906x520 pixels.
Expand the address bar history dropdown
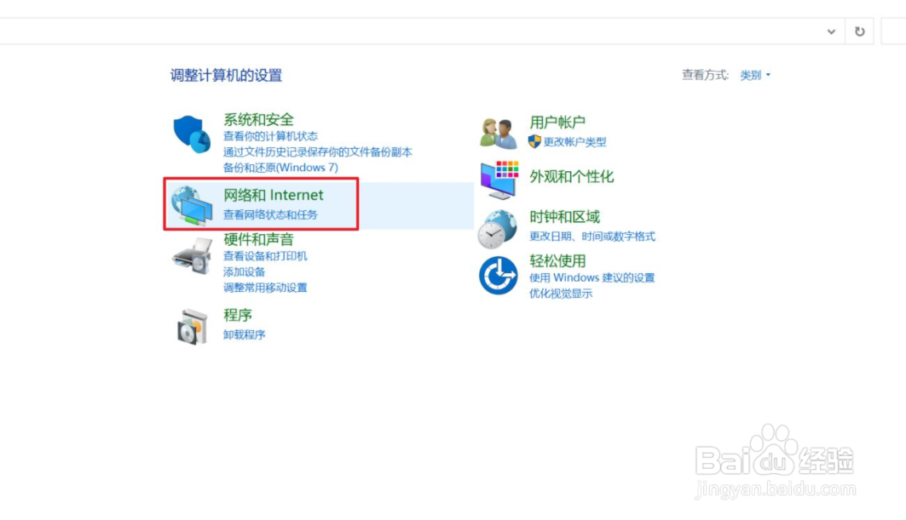pyautogui.click(x=831, y=31)
